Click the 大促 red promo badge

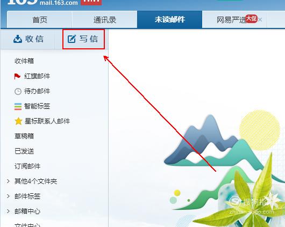point(251,18)
